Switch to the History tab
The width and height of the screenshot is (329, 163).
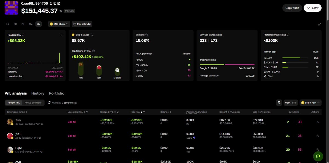click(38, 93)
